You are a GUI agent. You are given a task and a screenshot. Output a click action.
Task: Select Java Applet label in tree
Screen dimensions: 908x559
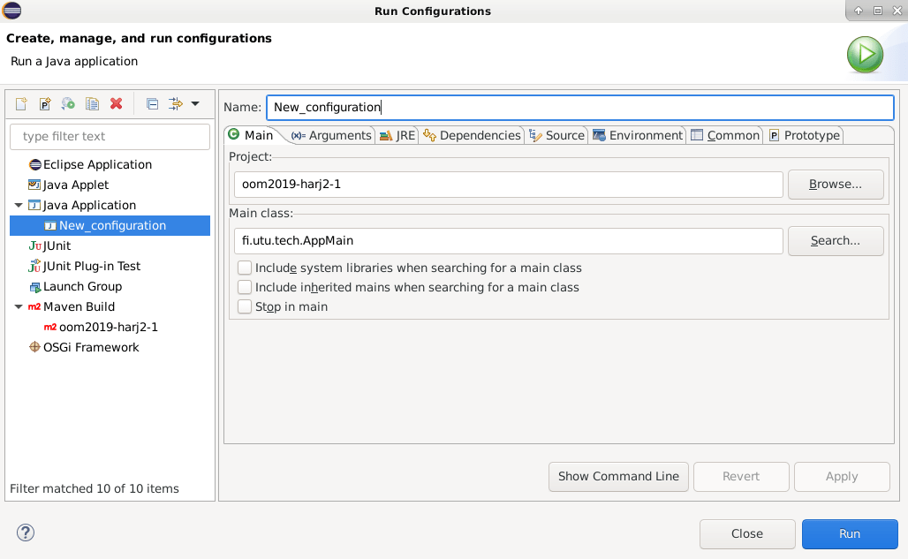tap(76, 185)
